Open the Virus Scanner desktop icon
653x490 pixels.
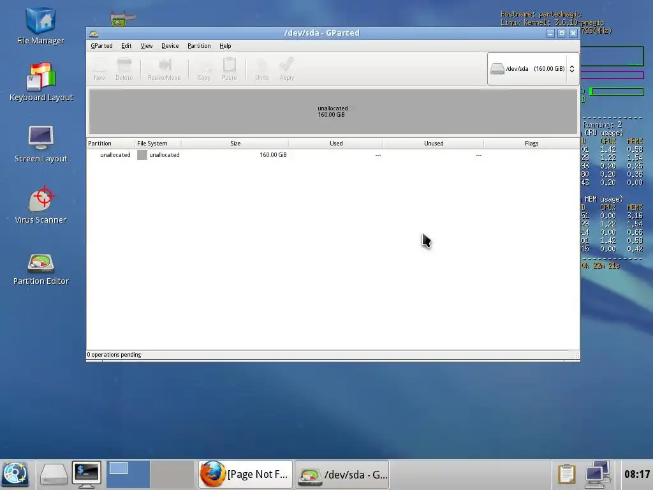click(x=41, y=205)
